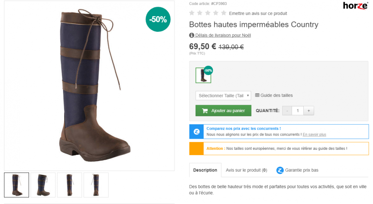
Task: Click the quantity input field
Action: 298,110
